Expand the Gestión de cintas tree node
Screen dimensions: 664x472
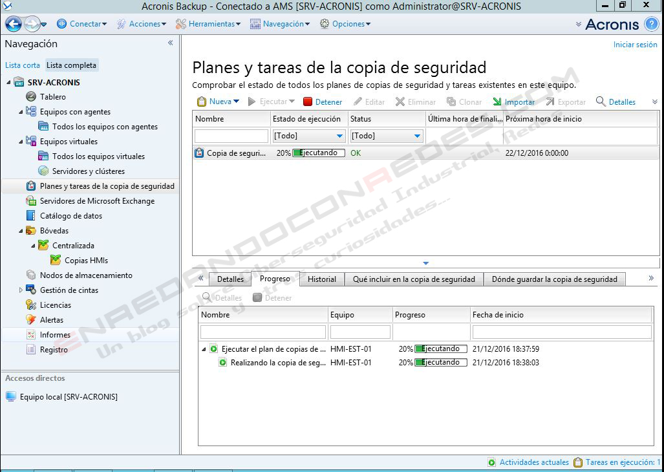(x=21, y=290)
